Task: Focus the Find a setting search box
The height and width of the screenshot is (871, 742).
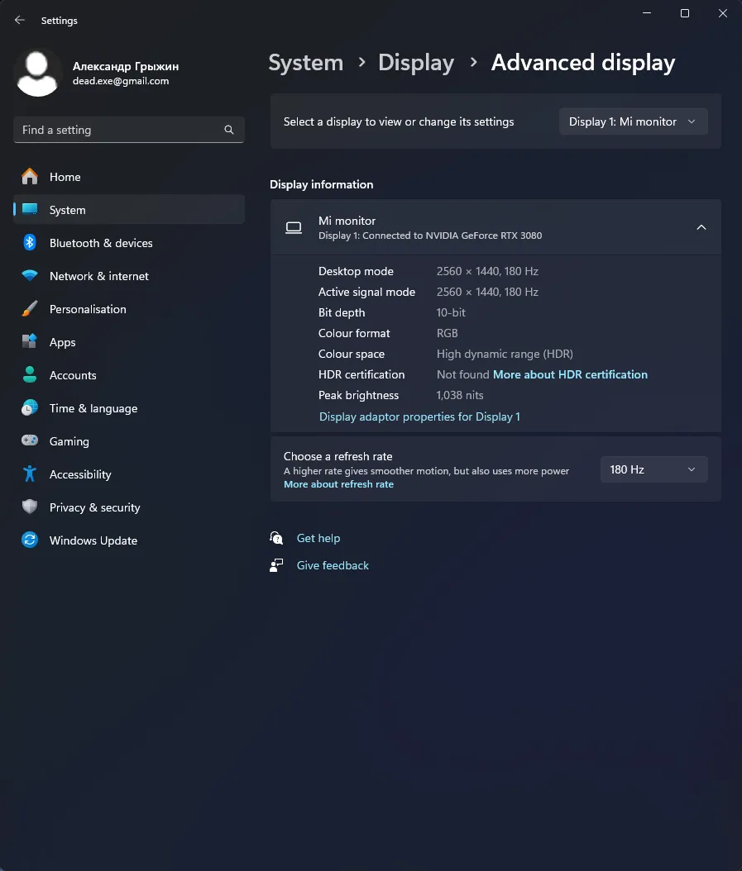Action: click(x=120, y=130)
